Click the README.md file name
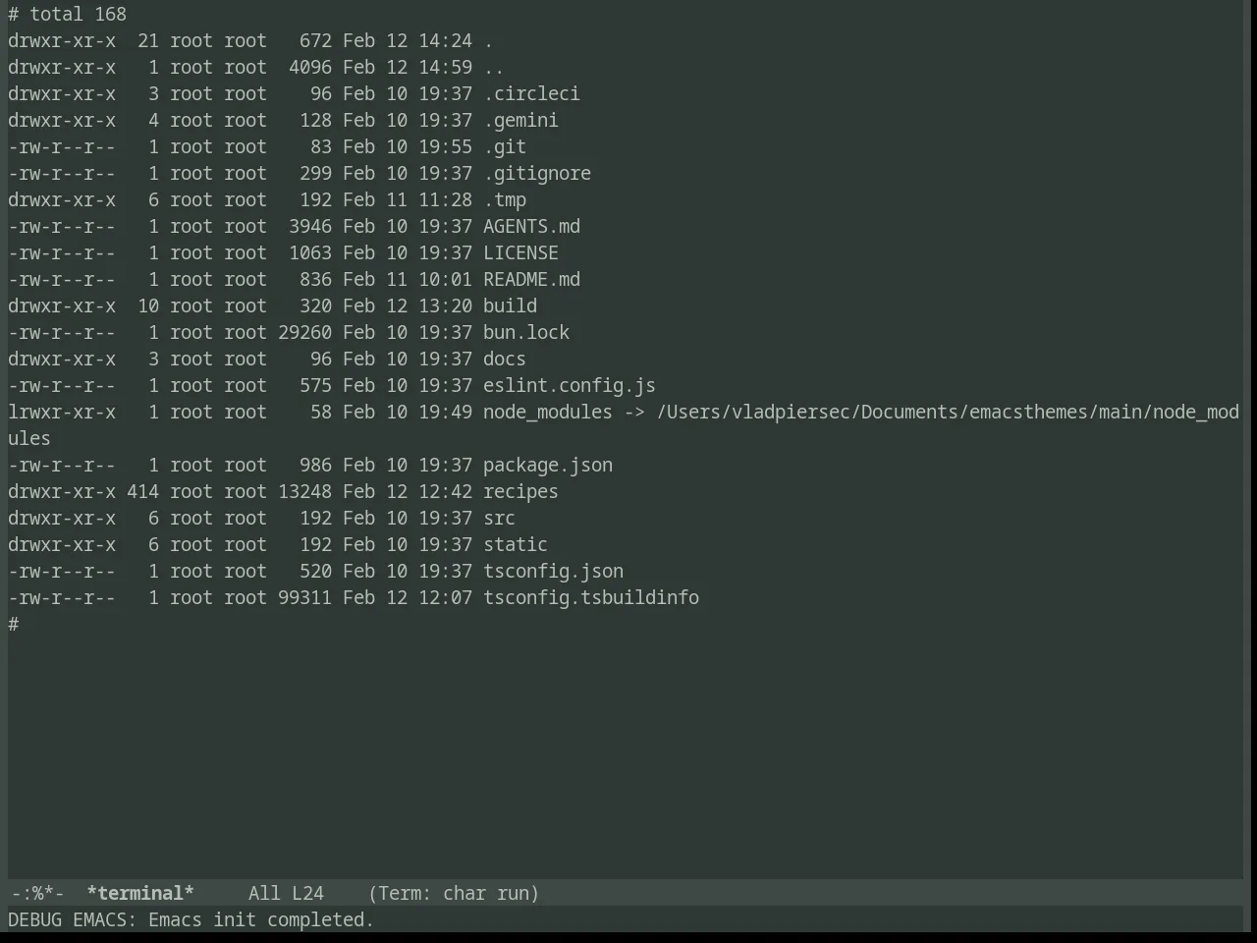Viewport: 1257px width, 943px height. click(531, 279)
